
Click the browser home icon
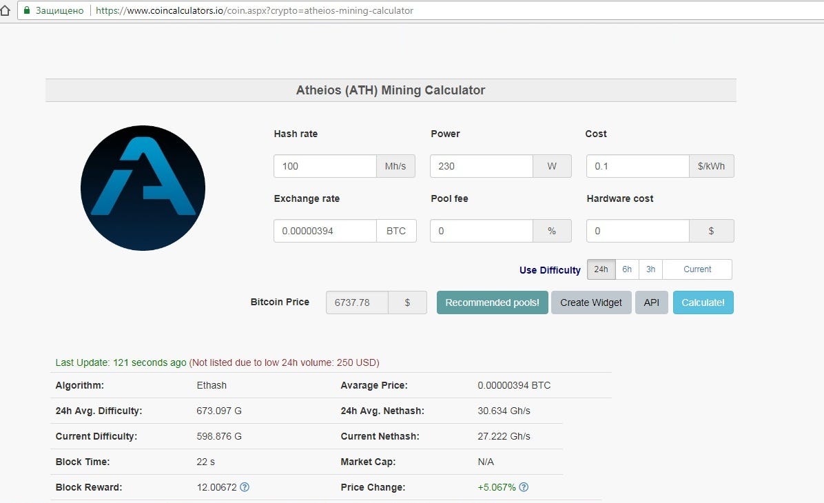click(5, 10)
